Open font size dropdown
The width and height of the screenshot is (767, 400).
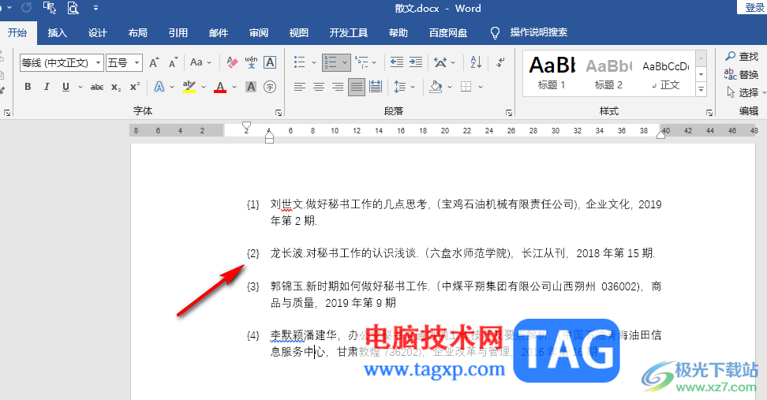[137, 62]
